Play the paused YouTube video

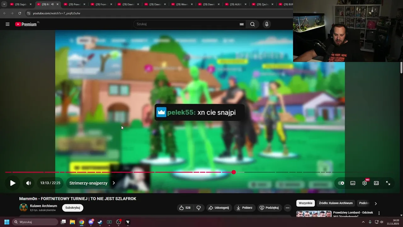13,183
